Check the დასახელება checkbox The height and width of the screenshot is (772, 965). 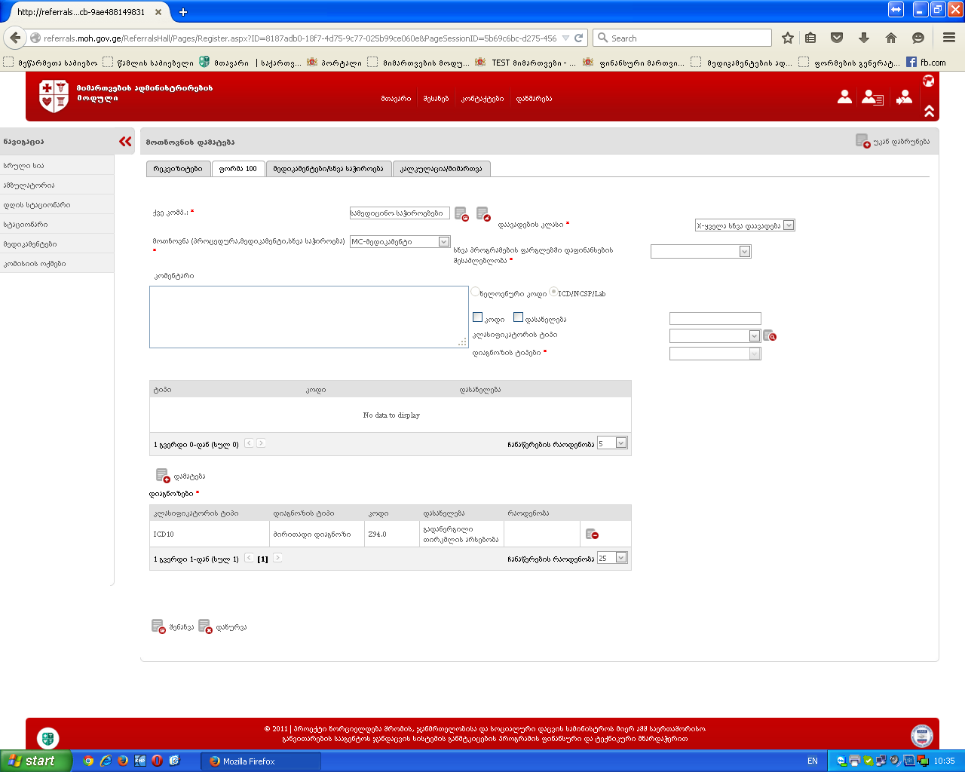coord(518,317)
